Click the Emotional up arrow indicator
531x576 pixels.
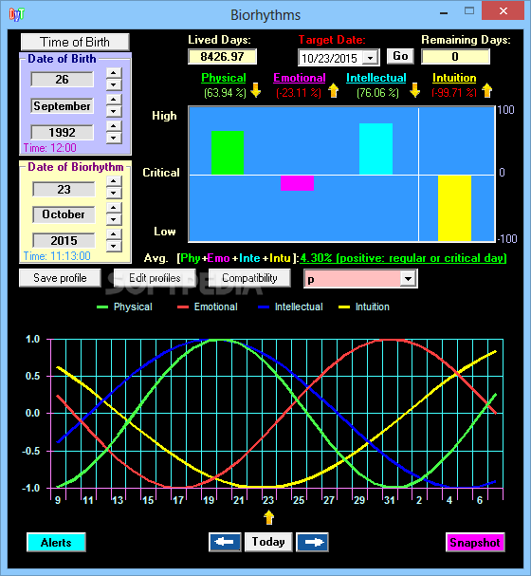coord(333,90)
